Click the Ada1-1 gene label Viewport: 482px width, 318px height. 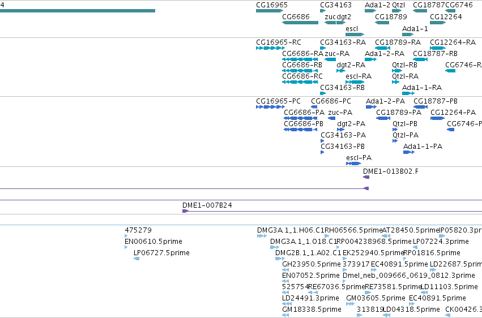pos(415,29)
